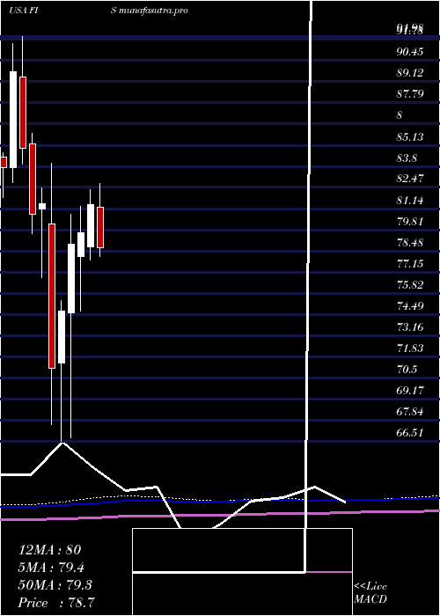Click the 50MA : 79.3 value text
The width and height of the screenshot is (440, 616).
point(55,584)
